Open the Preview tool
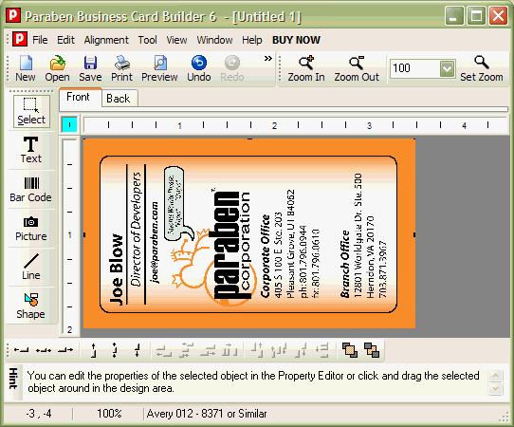This screenshot has height=427, width=514. coord(159,68)
